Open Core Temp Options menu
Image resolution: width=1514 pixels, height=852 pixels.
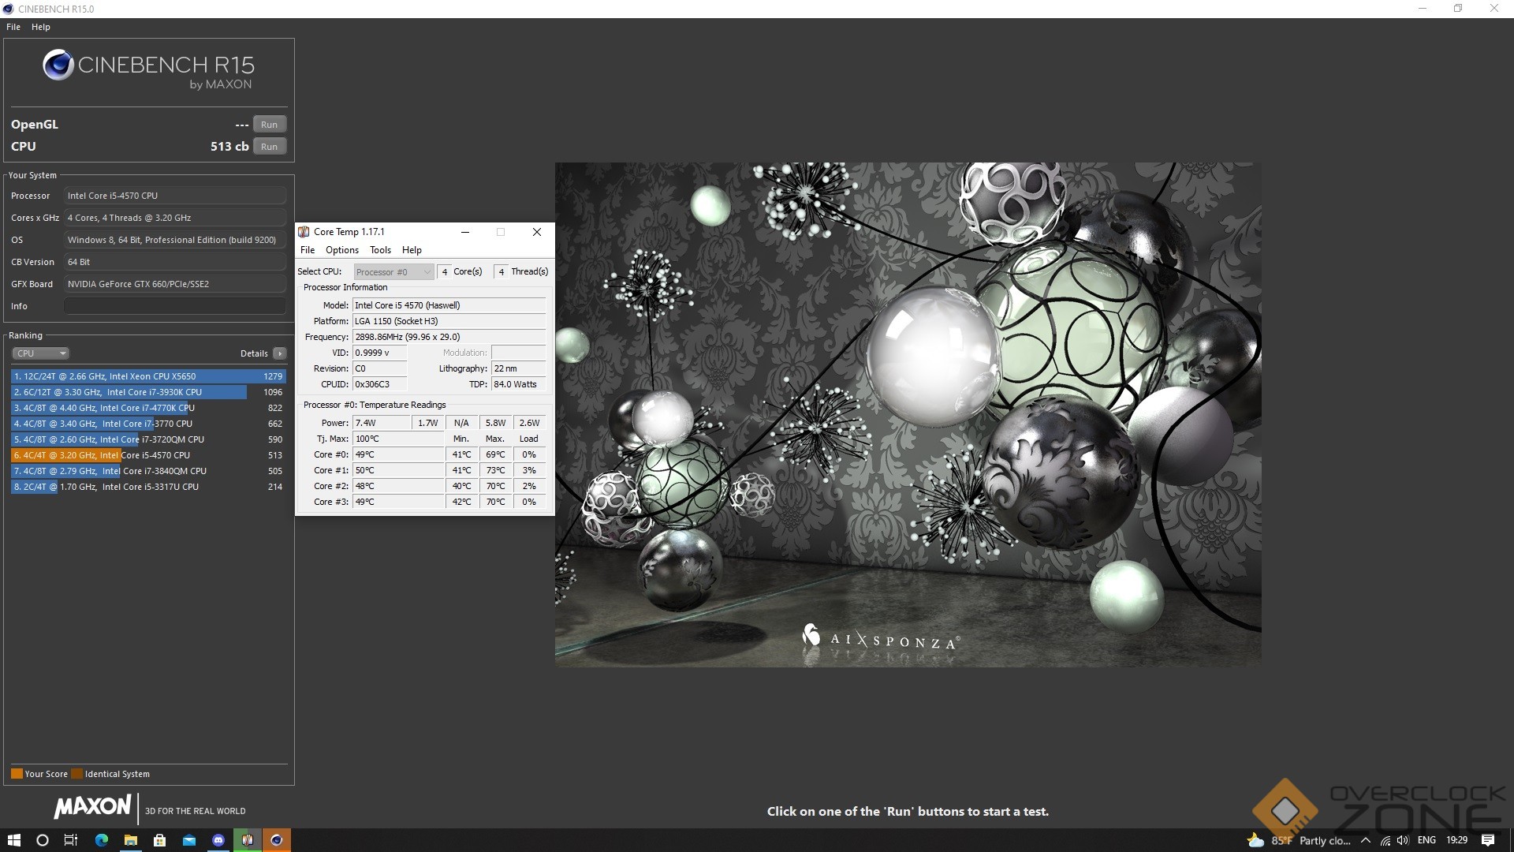(x=341, y=250)
